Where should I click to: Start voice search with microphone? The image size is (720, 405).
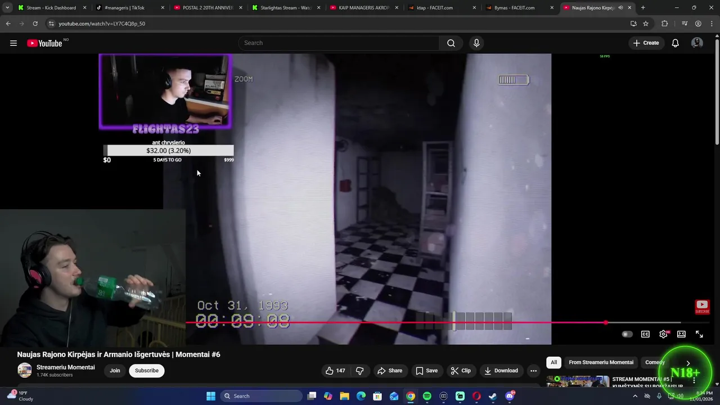pos(476,43)
